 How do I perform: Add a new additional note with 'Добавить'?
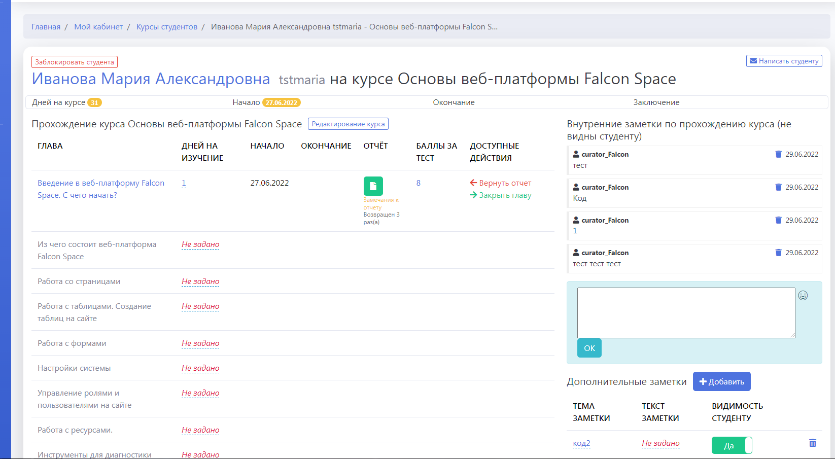click(721, 382)
